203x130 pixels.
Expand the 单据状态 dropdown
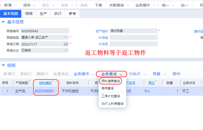pyautogui.click(x=66, y=50)
